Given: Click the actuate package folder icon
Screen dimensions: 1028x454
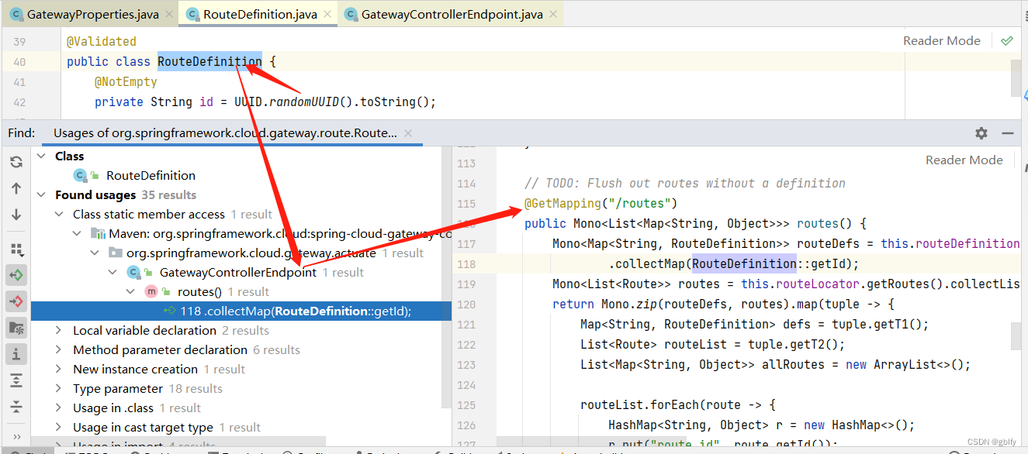Looking at the screenshot, I should (x=115, y=253).
